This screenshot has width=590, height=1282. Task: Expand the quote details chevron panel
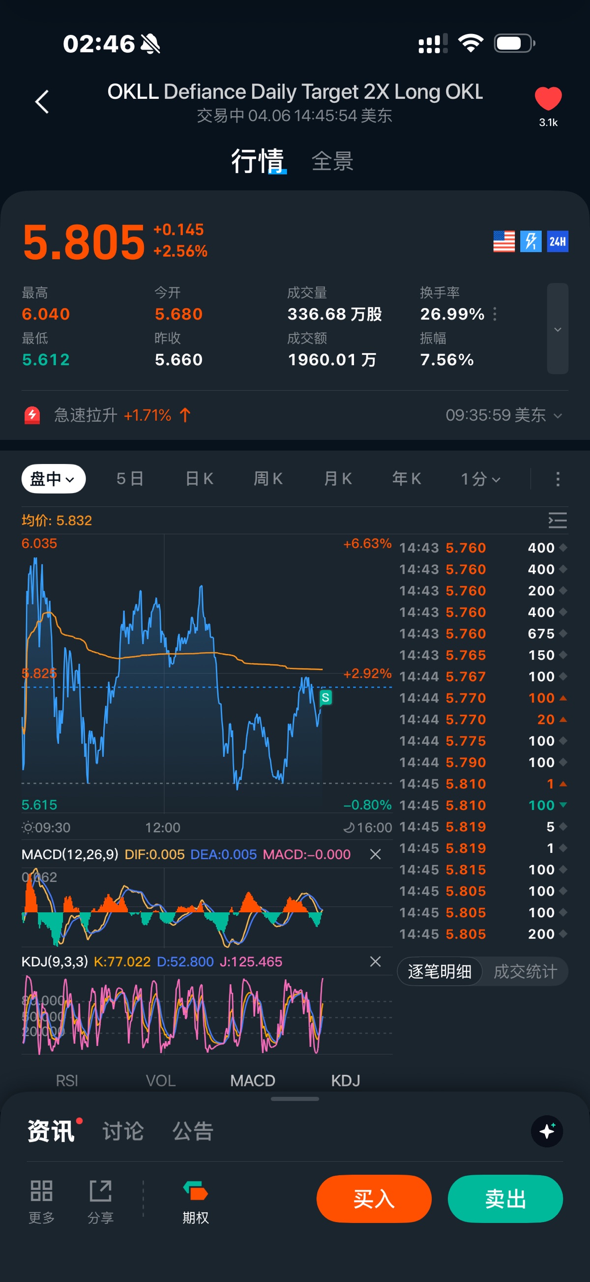click(558, 329)
